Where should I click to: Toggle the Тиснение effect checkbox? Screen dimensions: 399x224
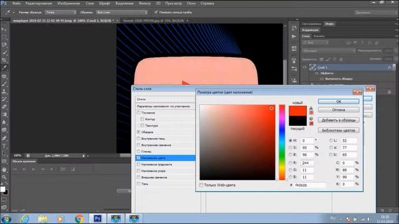pos(138,113)
